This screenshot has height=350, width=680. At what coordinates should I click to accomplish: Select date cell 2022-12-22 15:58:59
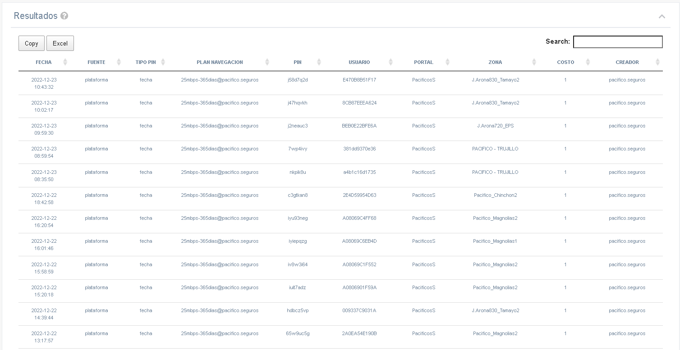click(x=44, y=268)
